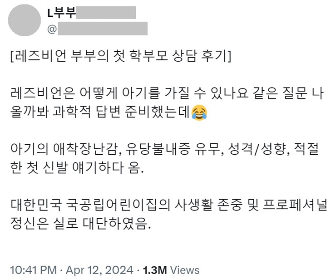
Task: Click the Views label
Action: (x=185, y=270)
